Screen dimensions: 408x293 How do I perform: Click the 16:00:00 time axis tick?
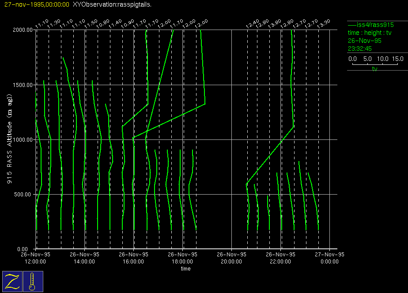134,258
